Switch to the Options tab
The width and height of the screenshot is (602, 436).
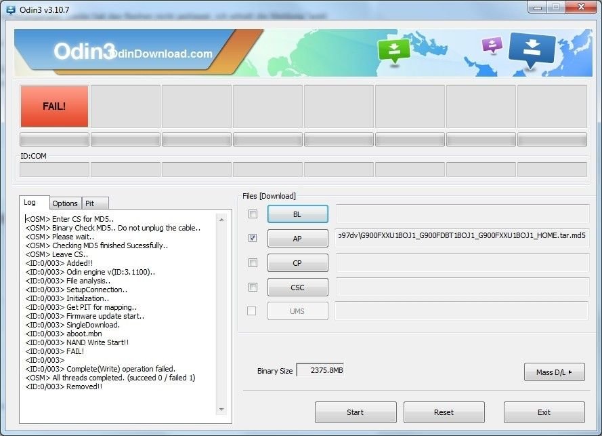[x=65, y=203]
